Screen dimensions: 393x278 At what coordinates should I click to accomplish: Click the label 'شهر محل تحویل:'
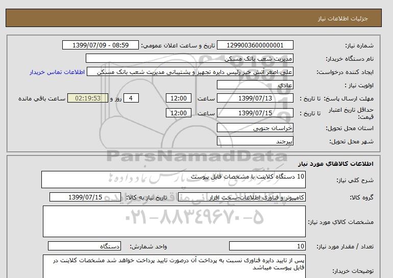coord(351,141)
